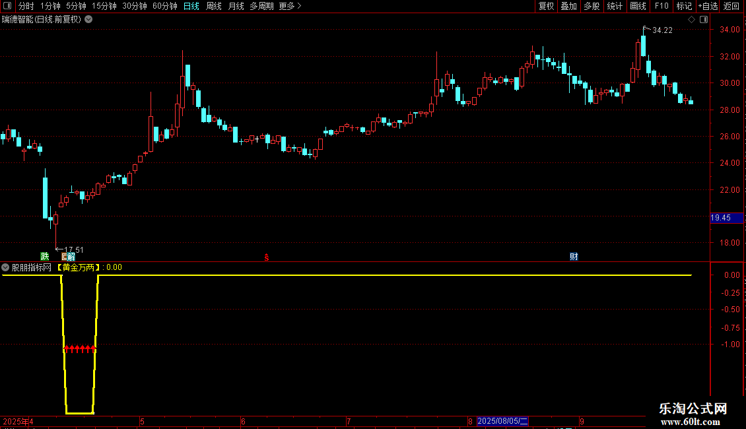Click the red $ dividend marker
The width and height of the screenshot is (746, 429).
pos(267,257)
